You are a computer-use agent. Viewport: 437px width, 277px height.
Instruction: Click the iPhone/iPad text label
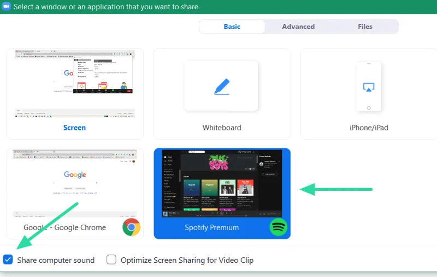tap(368, 128)
